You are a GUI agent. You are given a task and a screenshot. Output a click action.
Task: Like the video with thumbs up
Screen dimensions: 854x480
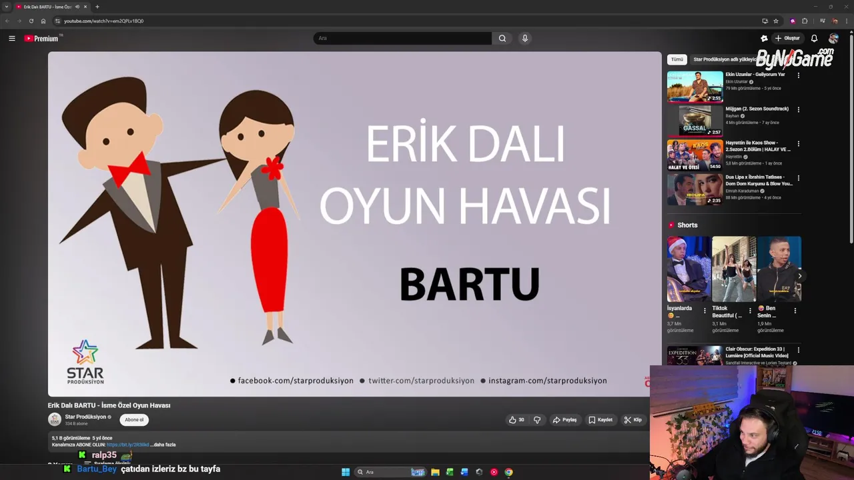click(516, 420)
